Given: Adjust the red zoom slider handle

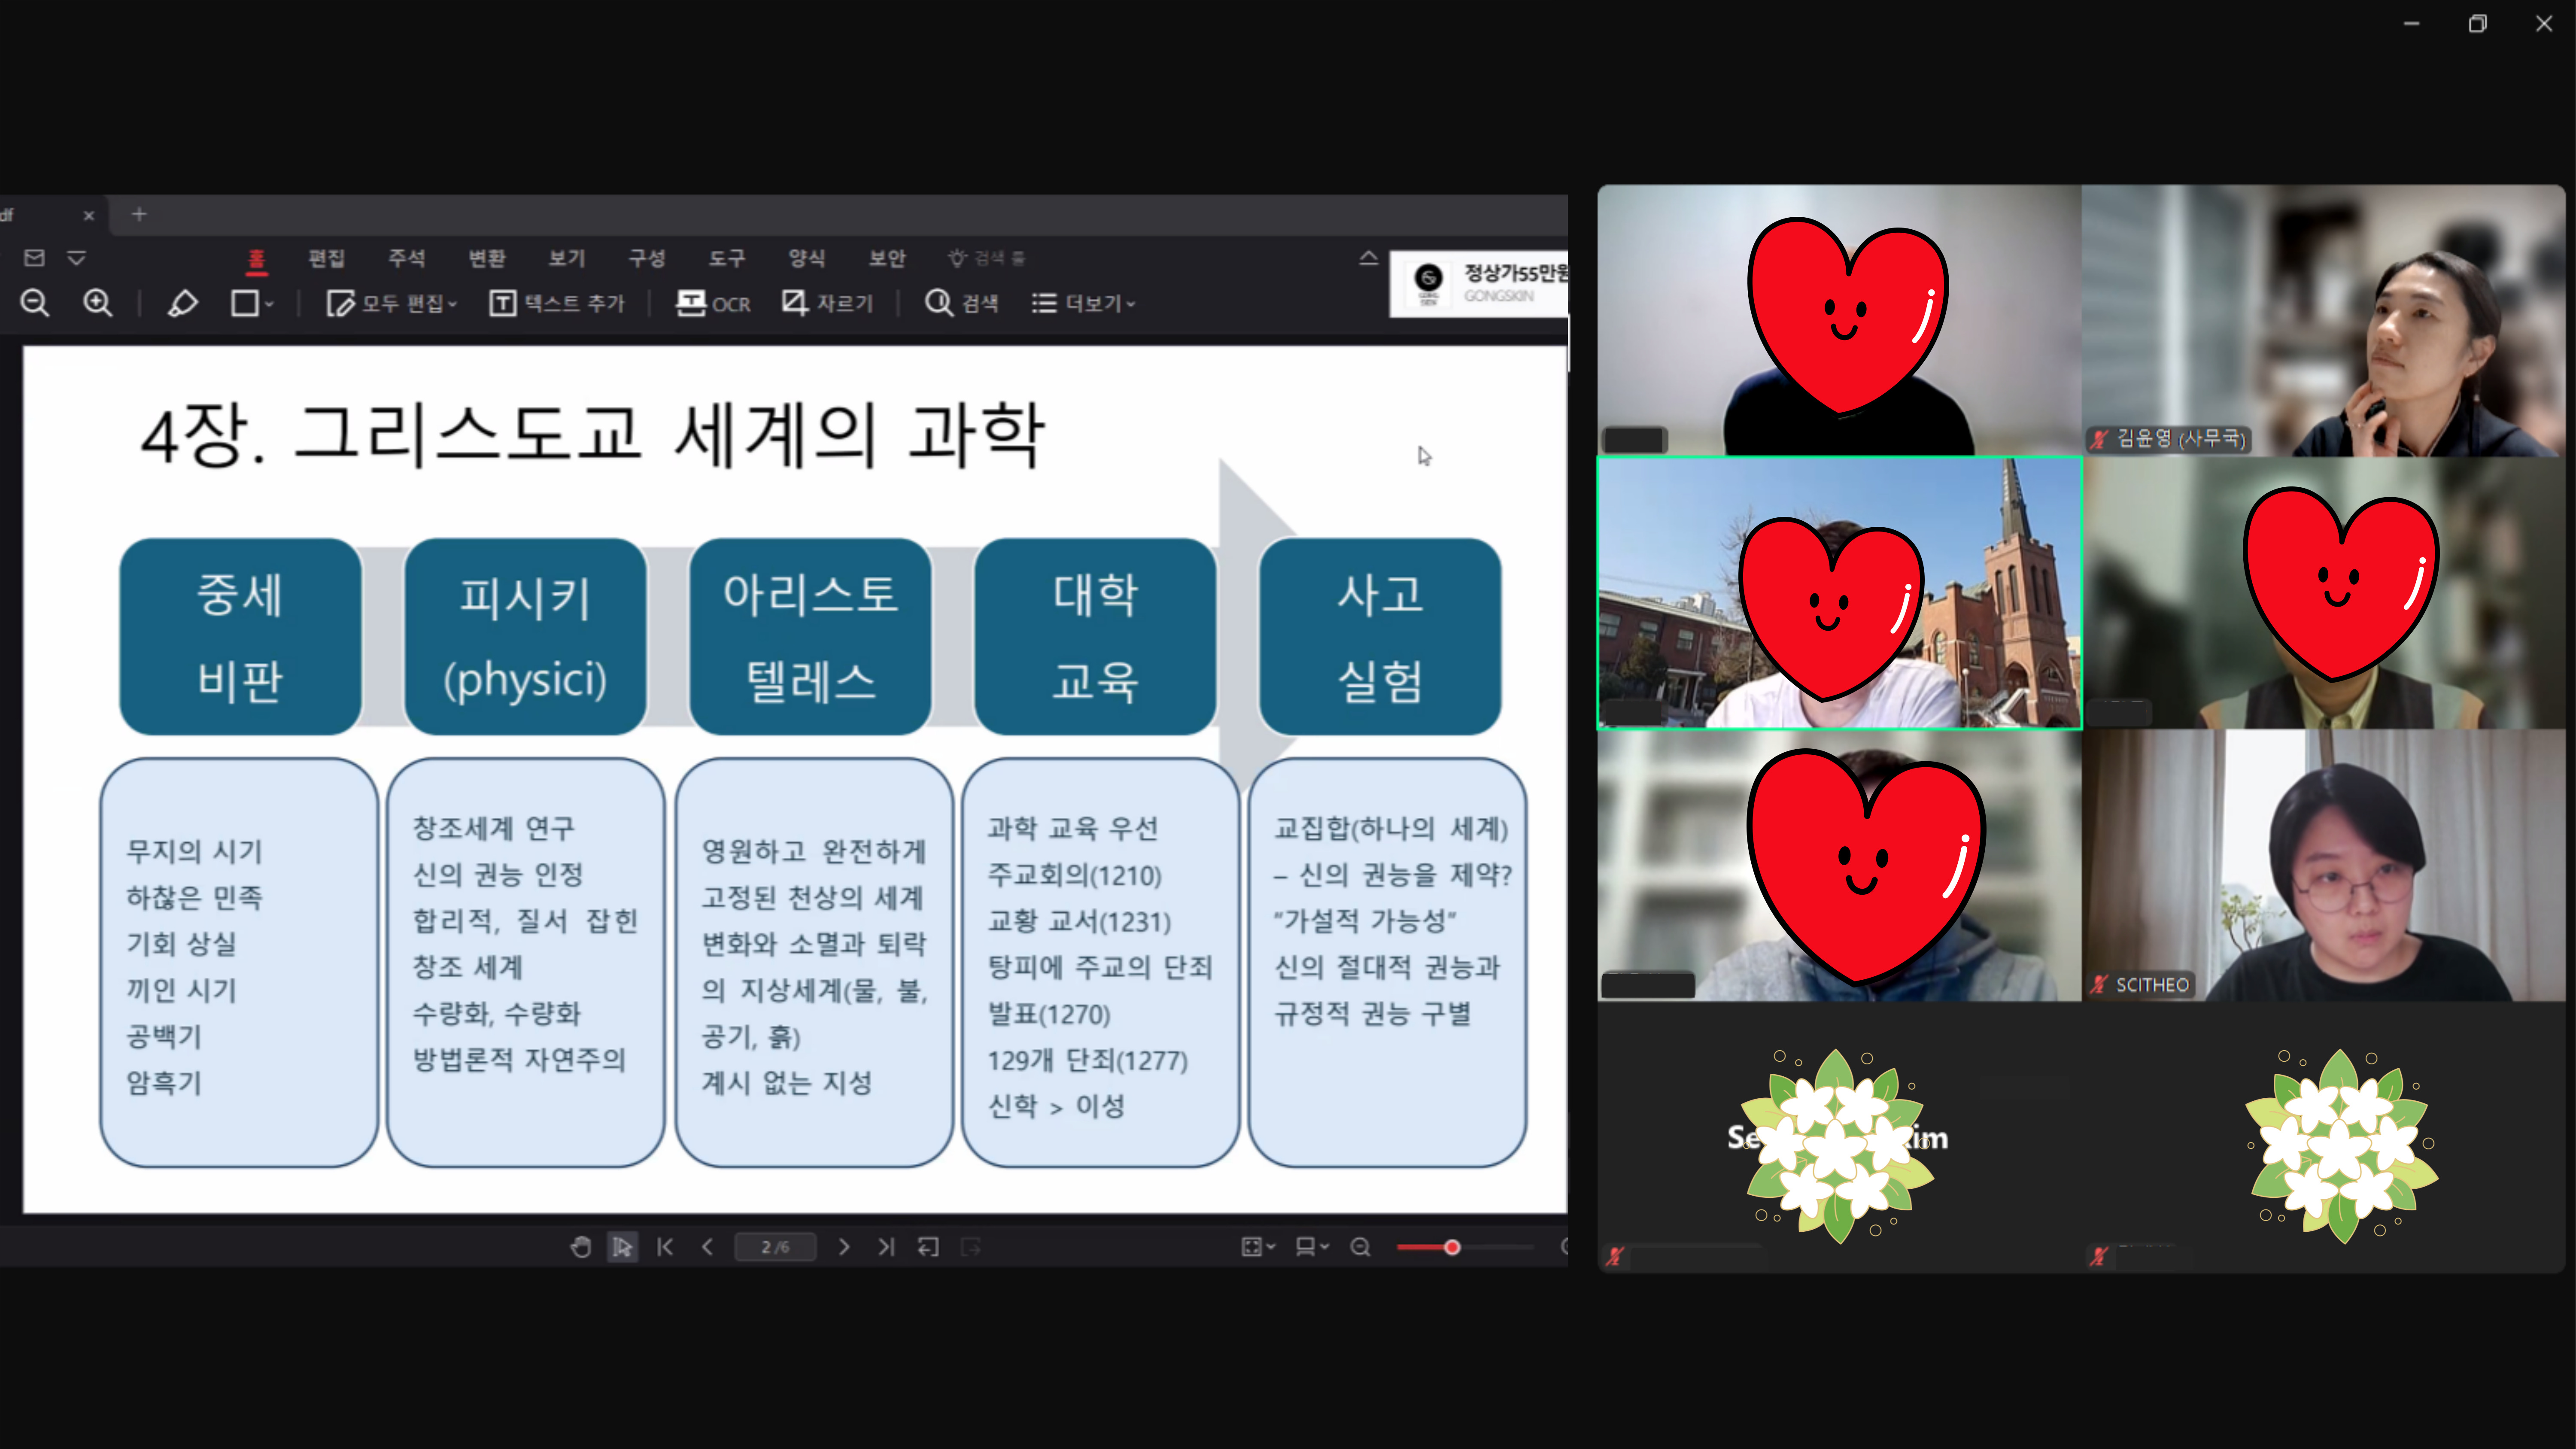Looking at the screenshot, I should 1452,1247.
